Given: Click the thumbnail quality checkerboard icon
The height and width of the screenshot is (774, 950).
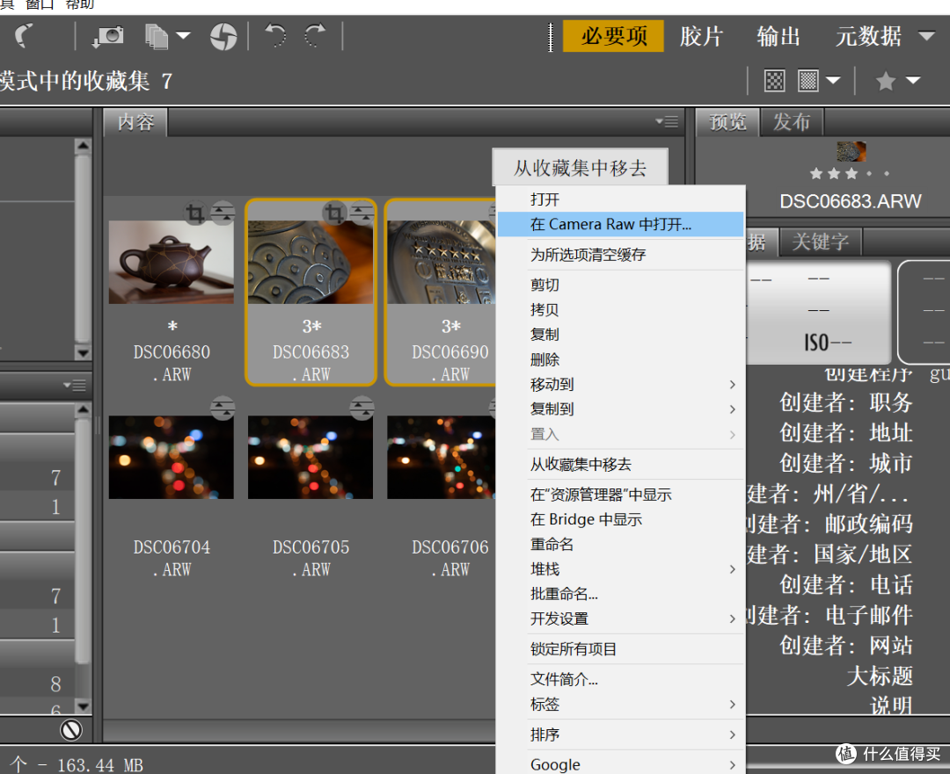Looking at the screenshot, I should [x=774, y=81].
